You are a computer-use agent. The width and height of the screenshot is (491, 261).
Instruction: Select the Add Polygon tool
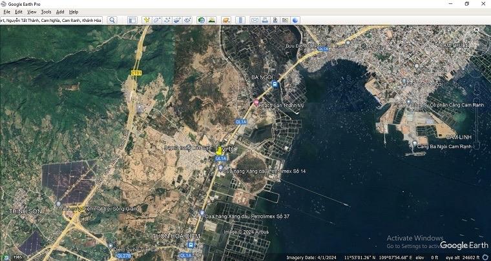(x=156, y=20)
